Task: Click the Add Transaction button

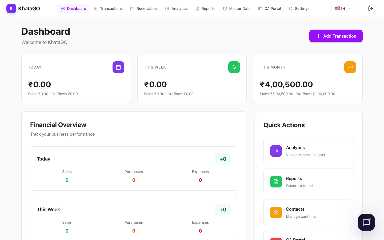Action: pos(336,36)
